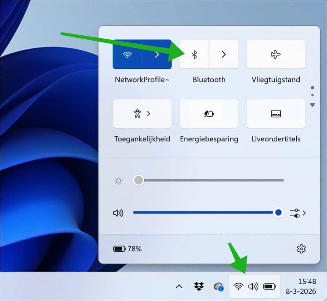The height and width of the screenshot is (301, 327).
Task: Click the speaker volume icon
Action: (x=118, y=213)
